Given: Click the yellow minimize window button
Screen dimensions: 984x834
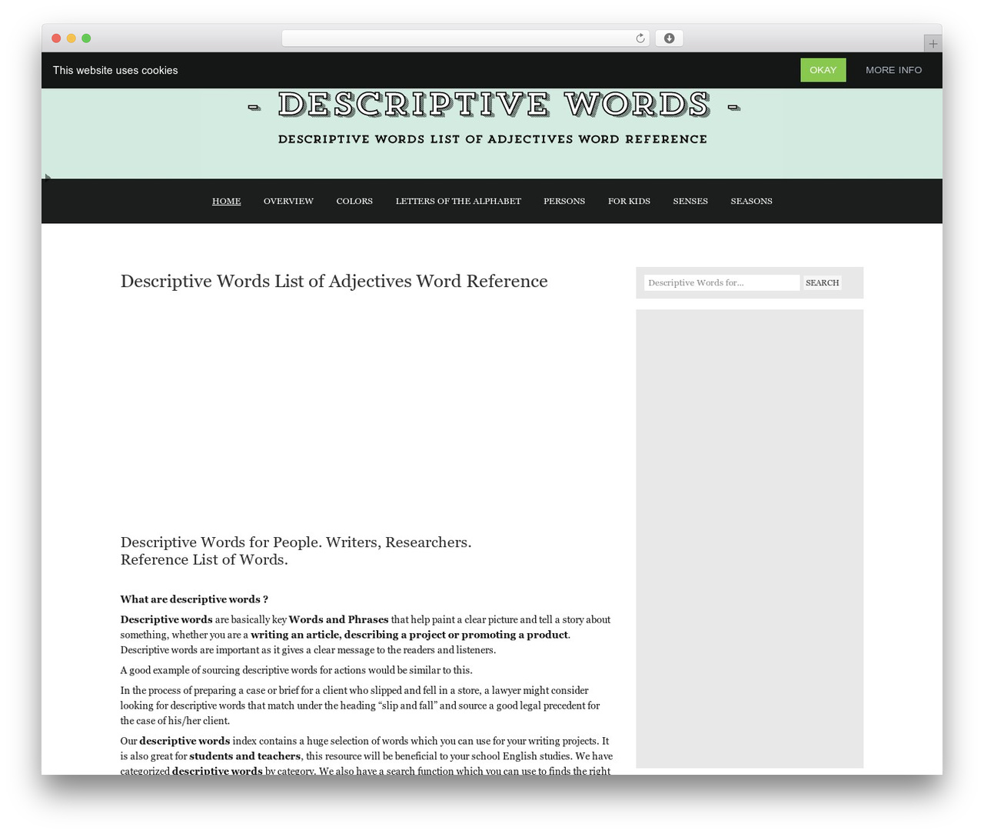Looking at the screenshot, I should pos(71,38).
